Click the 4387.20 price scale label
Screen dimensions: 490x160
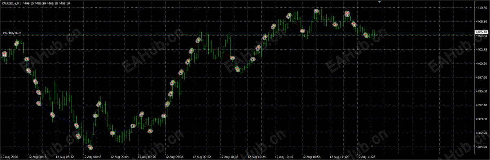[481, 133]
